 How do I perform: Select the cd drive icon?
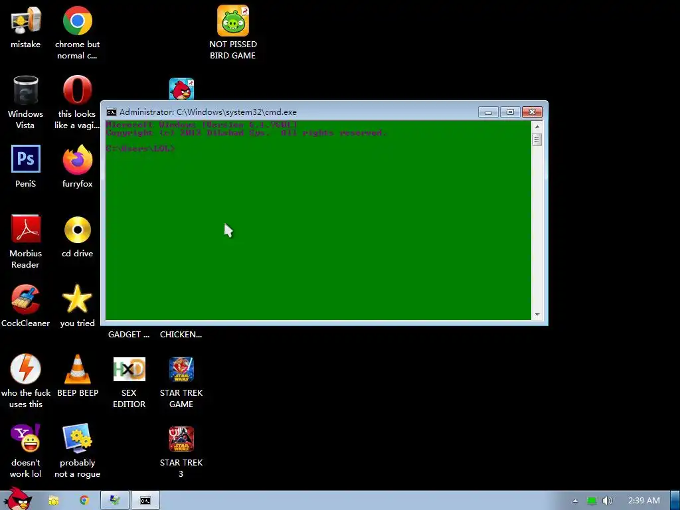coord(77,229)
